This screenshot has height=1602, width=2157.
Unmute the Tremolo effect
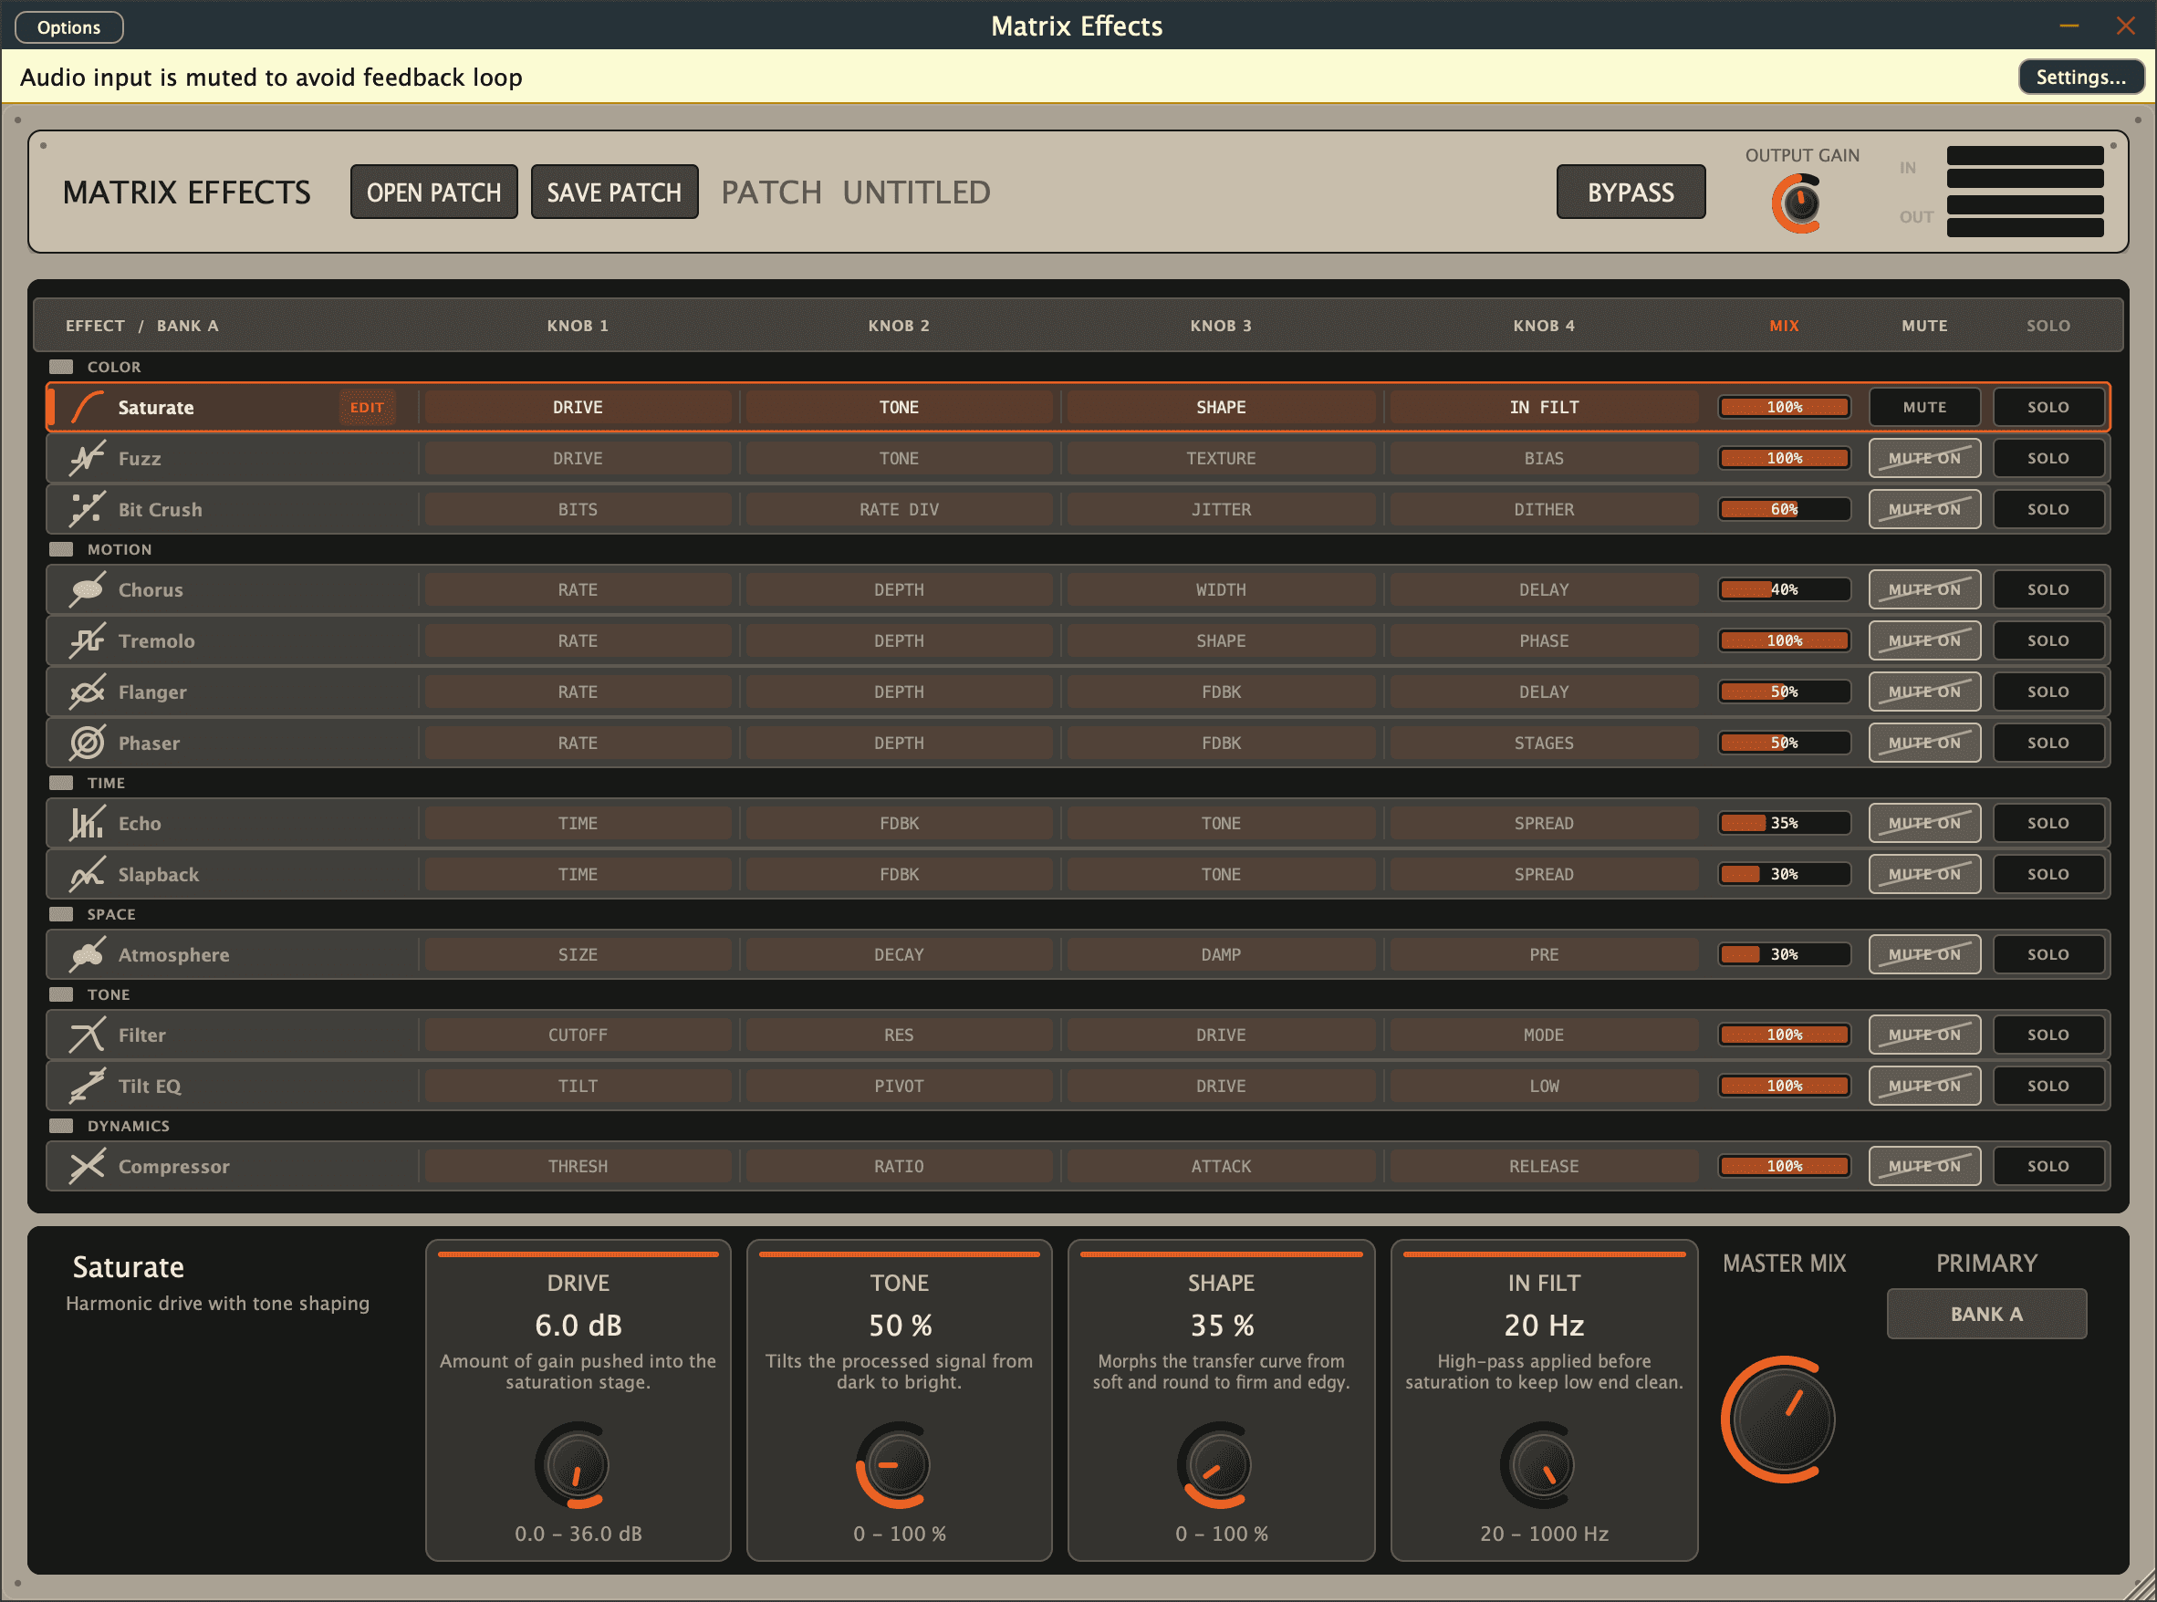[1924, 641]
